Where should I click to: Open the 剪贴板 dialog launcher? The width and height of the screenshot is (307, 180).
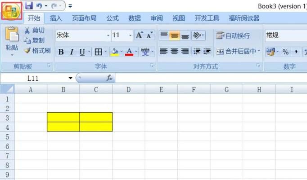[x=49, y=66]
